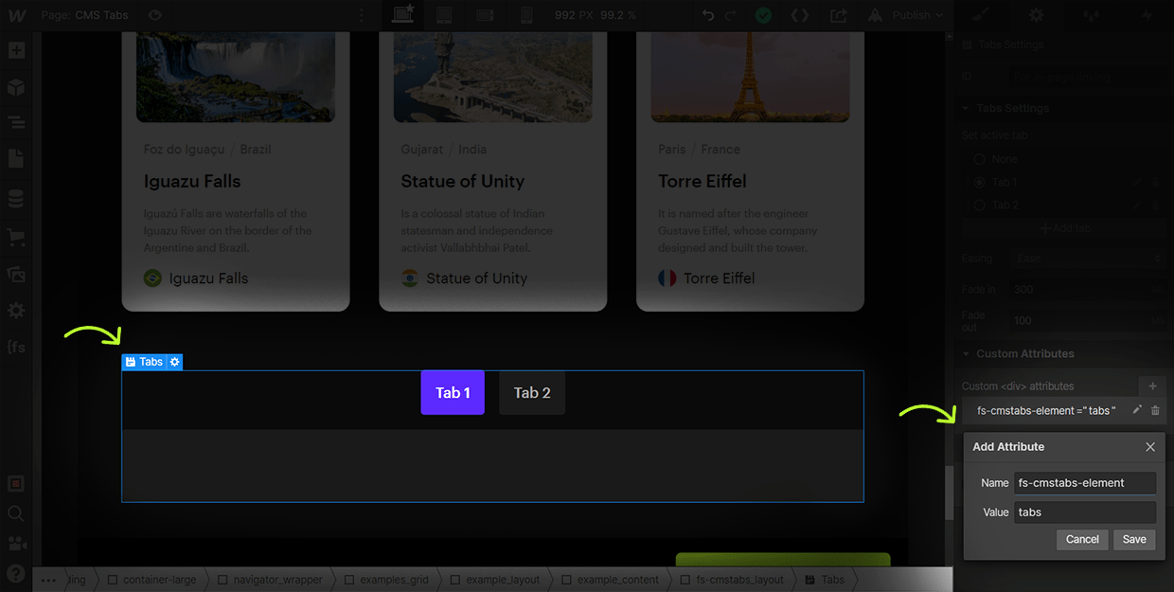Viewport: 1174px width, 592px height.
Task: Click the attribute Value input field
Action: pyautogui.click(x=1085, y=512)
